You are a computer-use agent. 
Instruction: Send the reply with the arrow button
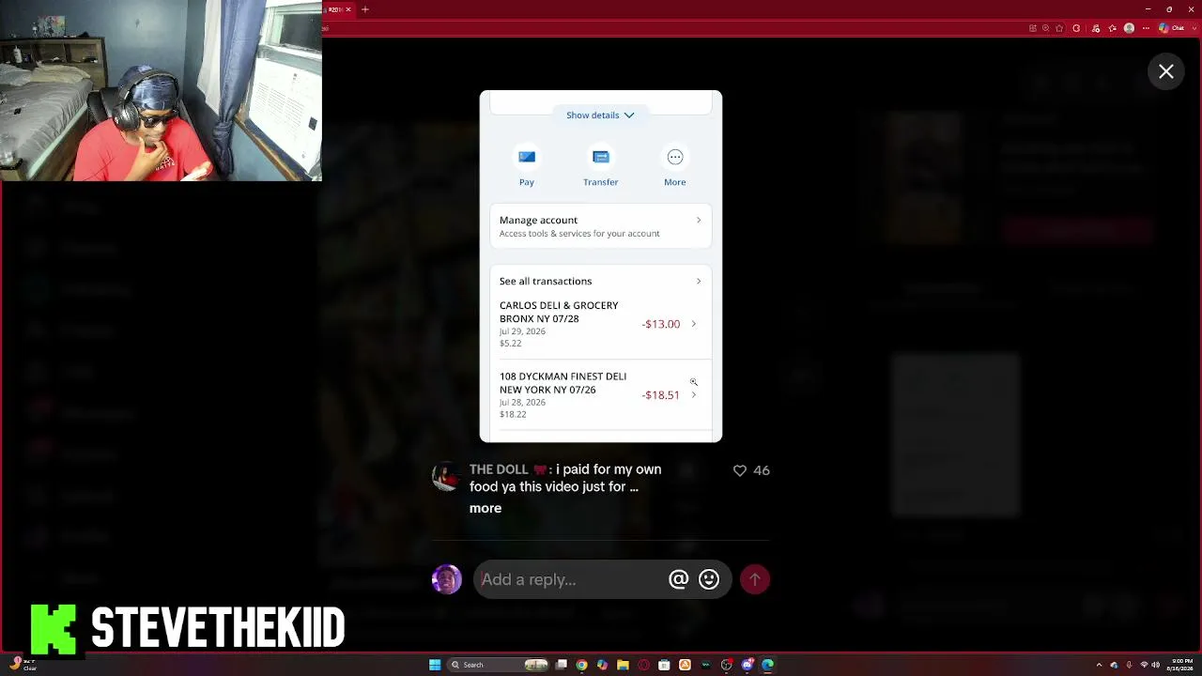pos(755,579)
